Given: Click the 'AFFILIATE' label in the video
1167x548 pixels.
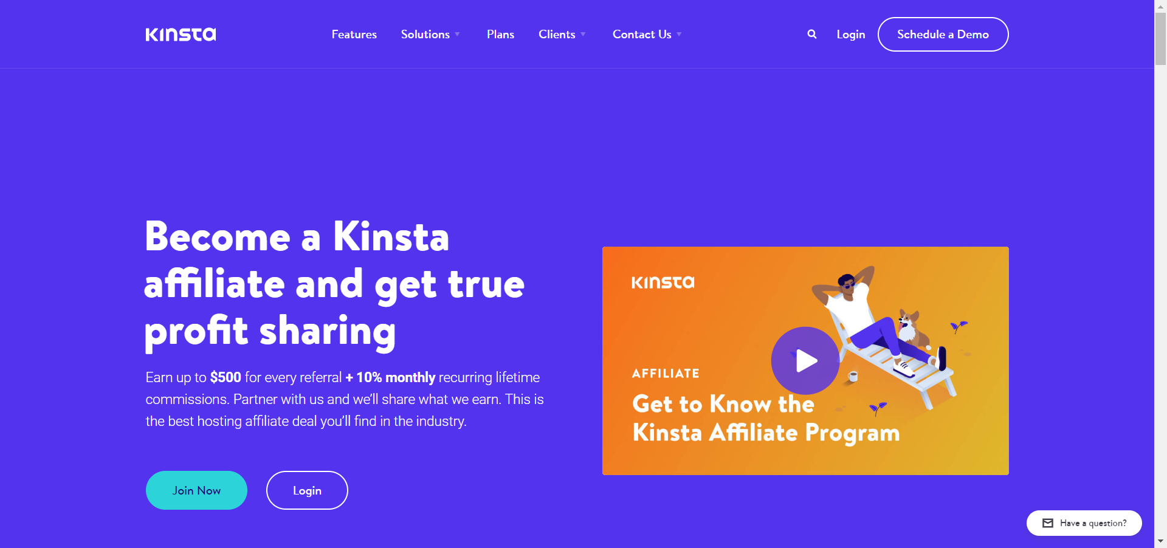Looking at the screenshot, I should coord(666,374).
